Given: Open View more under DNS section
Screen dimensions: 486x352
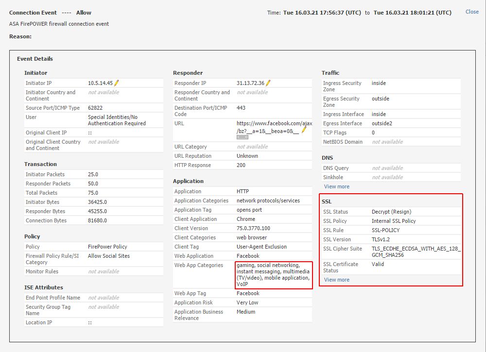Looking at the screenshot, I should pyautogui.click(x=337, y=186).
